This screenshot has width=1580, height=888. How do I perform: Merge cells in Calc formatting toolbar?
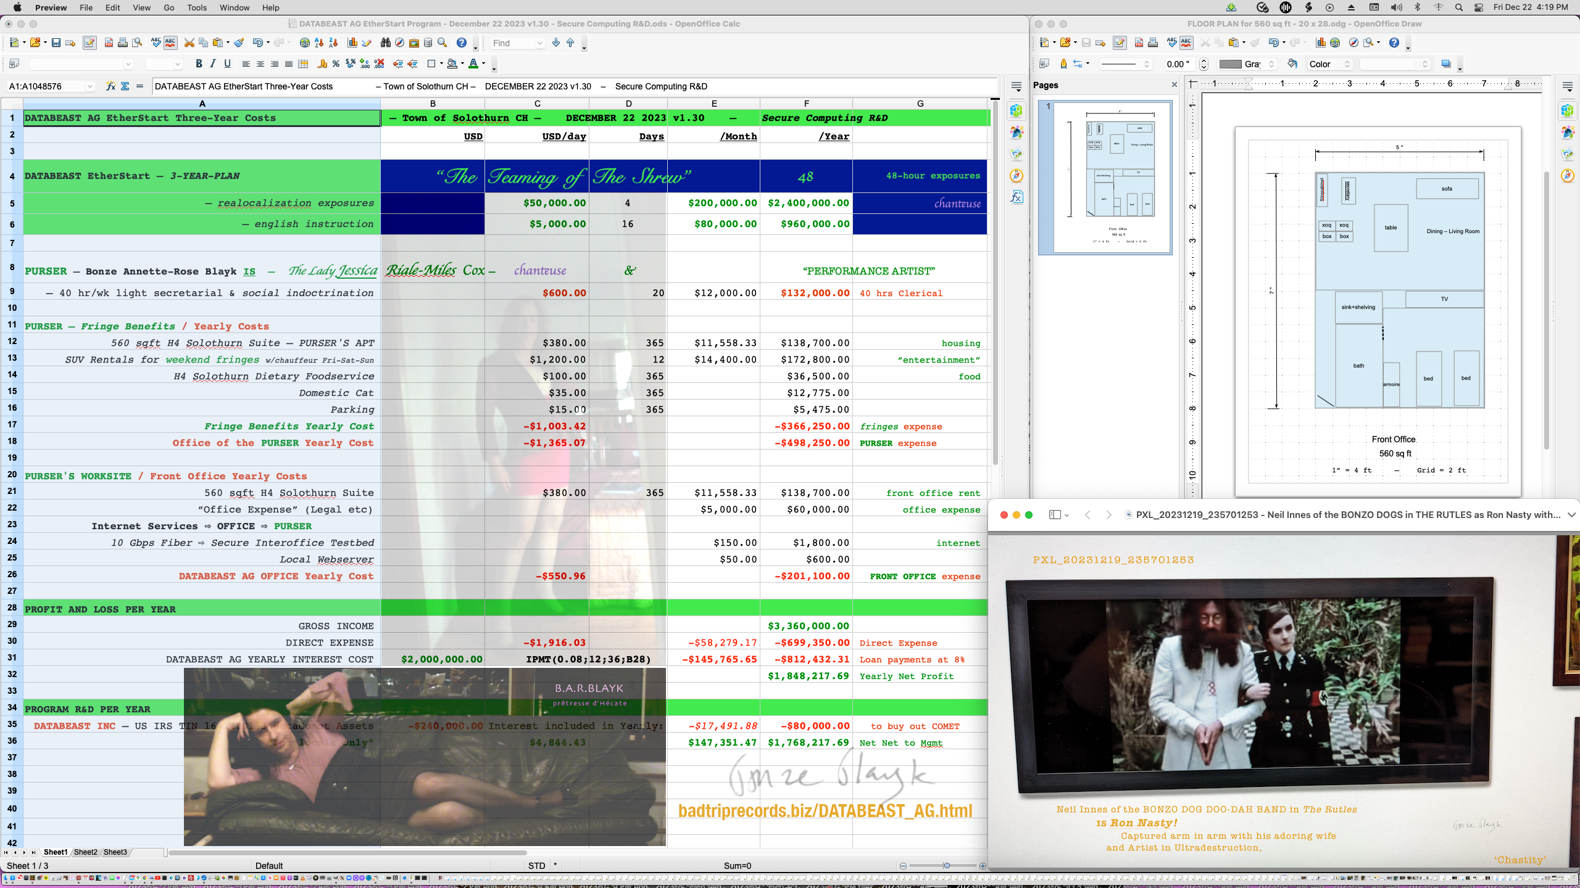(x=303, y=64)
